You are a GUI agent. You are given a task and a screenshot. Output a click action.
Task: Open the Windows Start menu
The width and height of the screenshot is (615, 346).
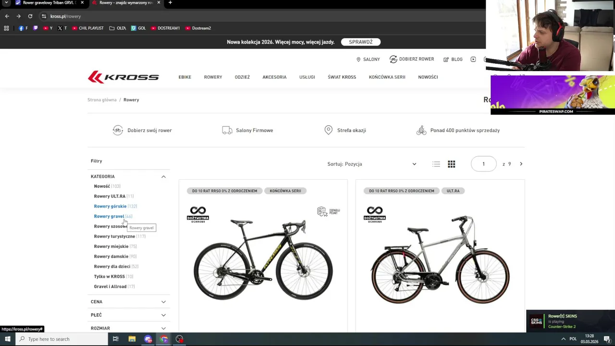coord(7,339)
